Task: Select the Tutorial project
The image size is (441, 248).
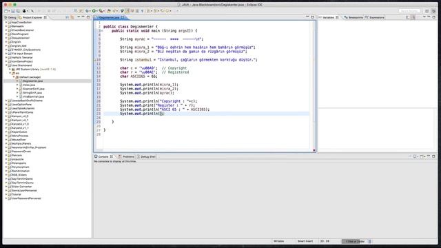Action: tap(17, 194)
